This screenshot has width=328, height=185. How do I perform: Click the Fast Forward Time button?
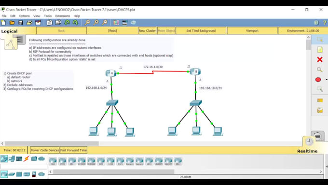[73, 150]
